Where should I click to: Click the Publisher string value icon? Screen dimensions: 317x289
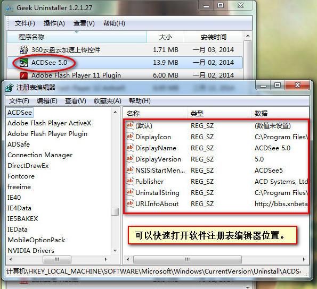tap(129, 181)
